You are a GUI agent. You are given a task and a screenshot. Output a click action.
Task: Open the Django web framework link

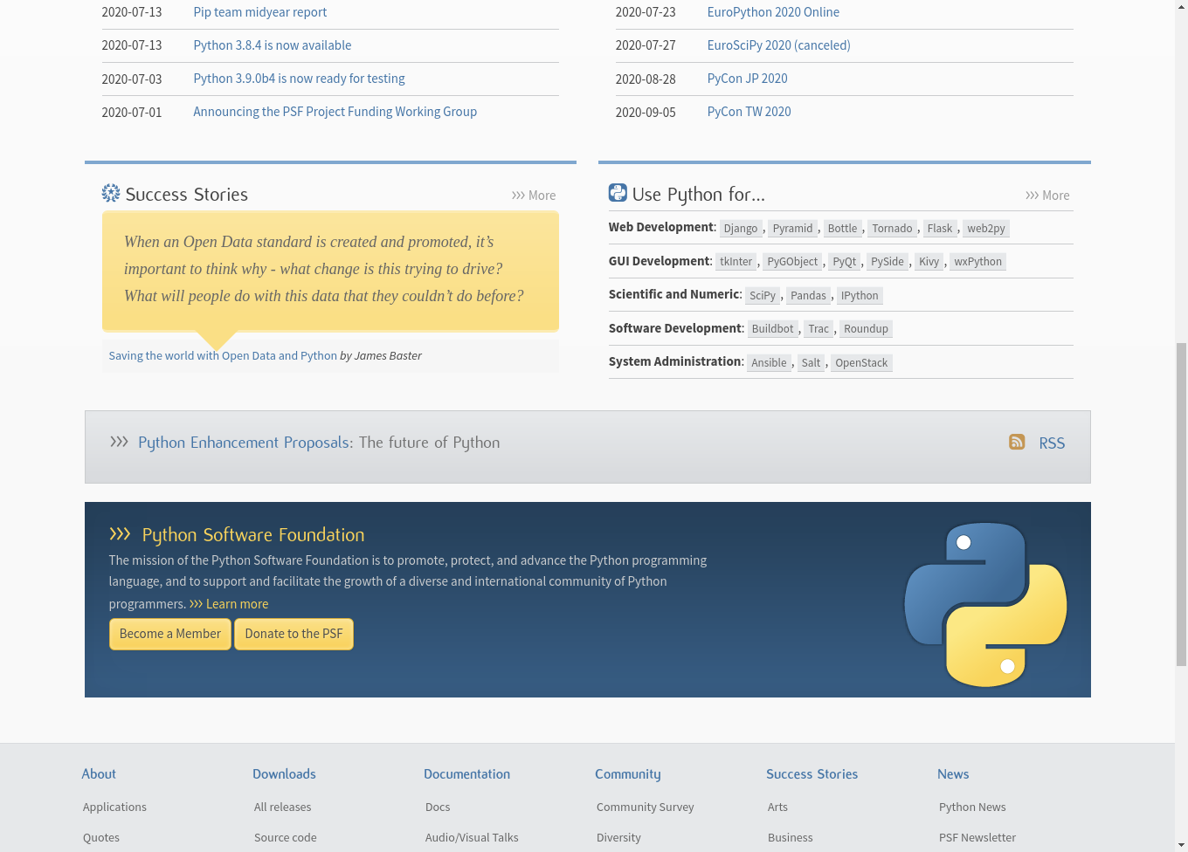coord(741,228)
